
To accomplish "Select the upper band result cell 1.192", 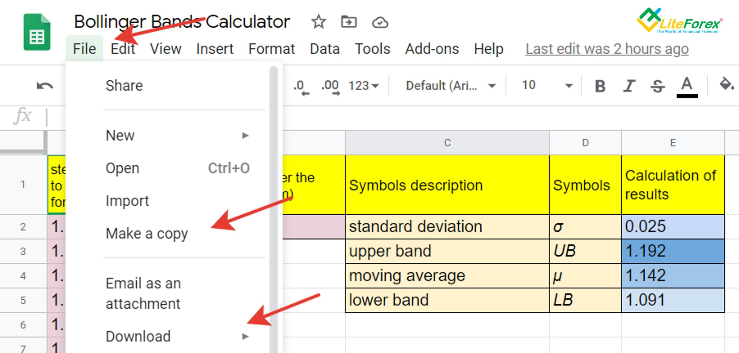I will [672, 251].
